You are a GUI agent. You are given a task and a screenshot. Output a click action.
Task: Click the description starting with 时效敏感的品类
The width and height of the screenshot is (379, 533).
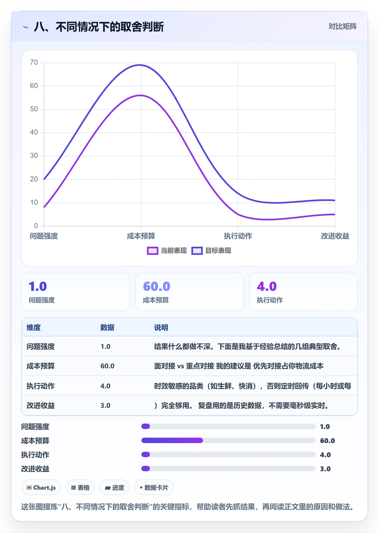click(253, 386)
